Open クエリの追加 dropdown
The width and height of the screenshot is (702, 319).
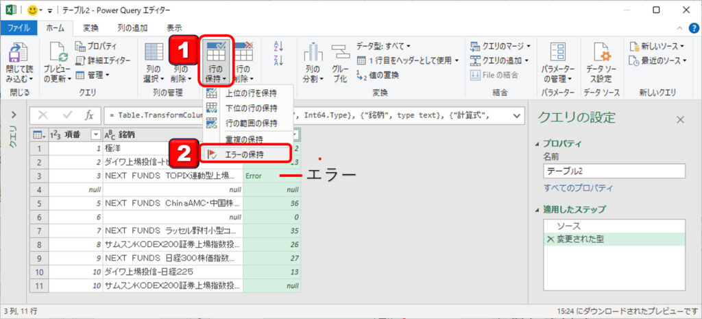(x=499, y=60)
